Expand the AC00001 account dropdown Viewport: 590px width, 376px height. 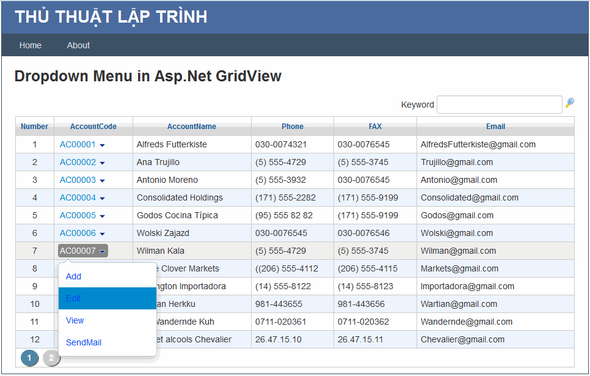101,144
